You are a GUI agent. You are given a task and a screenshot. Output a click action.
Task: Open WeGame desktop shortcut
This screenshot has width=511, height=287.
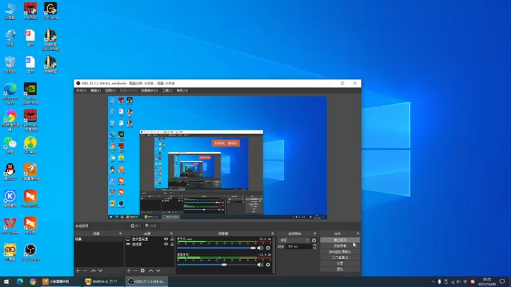pos(50,11)
